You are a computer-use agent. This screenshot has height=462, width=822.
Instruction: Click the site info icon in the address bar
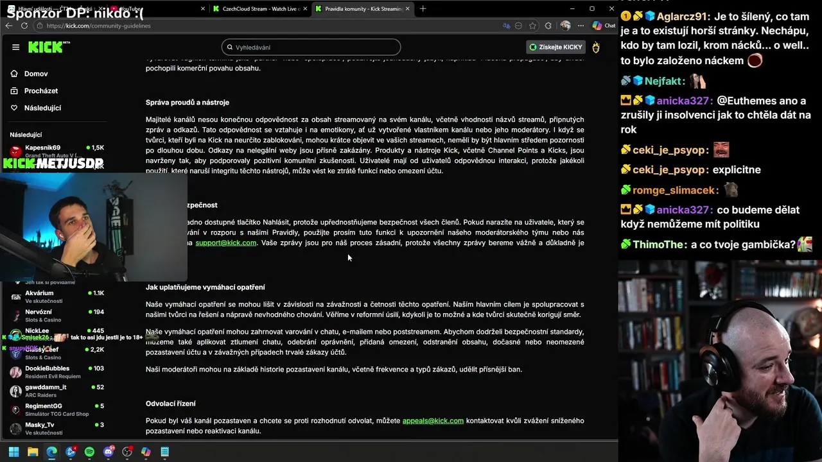[x=39, y=26]
